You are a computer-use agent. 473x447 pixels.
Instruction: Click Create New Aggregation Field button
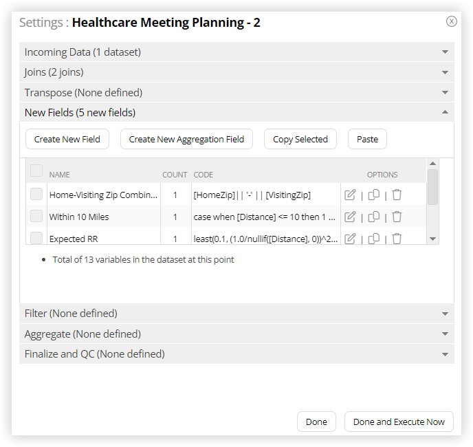point(186,139)
